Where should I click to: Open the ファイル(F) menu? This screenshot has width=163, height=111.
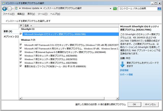[9, 14]
